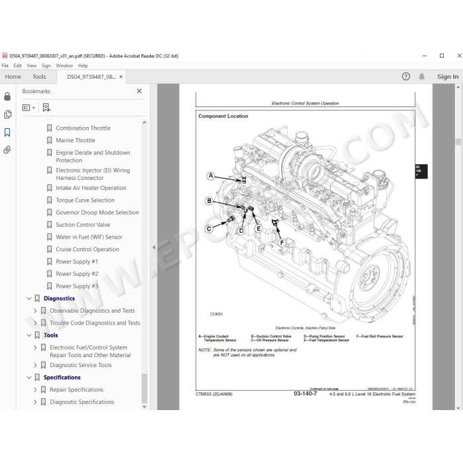Viewport: 463px width, 463px height.
Task: Expand Diagnostic Specifications bookmark
Action: [35, 402]
